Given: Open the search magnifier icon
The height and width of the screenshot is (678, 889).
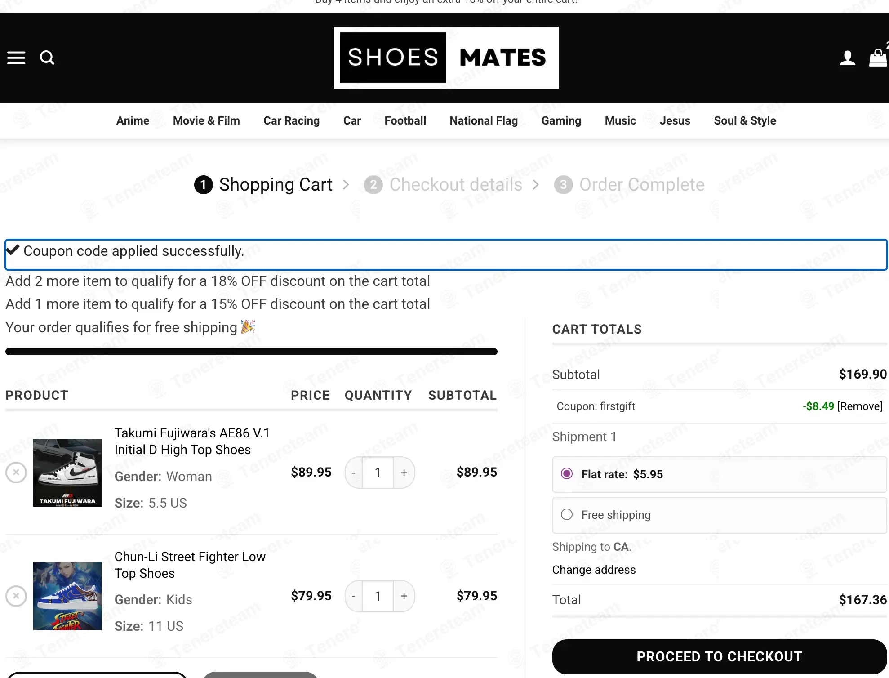Looking at the screenshot, I should (47, 58).
